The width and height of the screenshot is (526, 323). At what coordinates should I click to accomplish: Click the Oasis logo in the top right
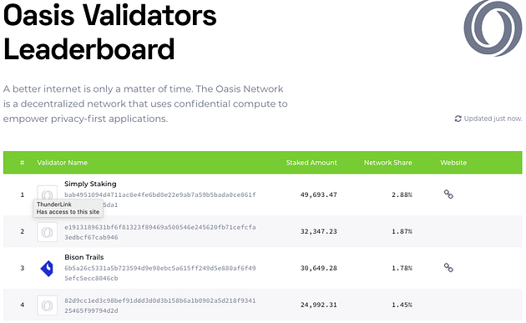(x=493, y=28)
